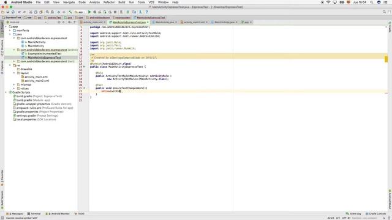Select MainActivityEspressoTest in project tree
Viewport: 392px width, 220px height.
pos(44,57)
